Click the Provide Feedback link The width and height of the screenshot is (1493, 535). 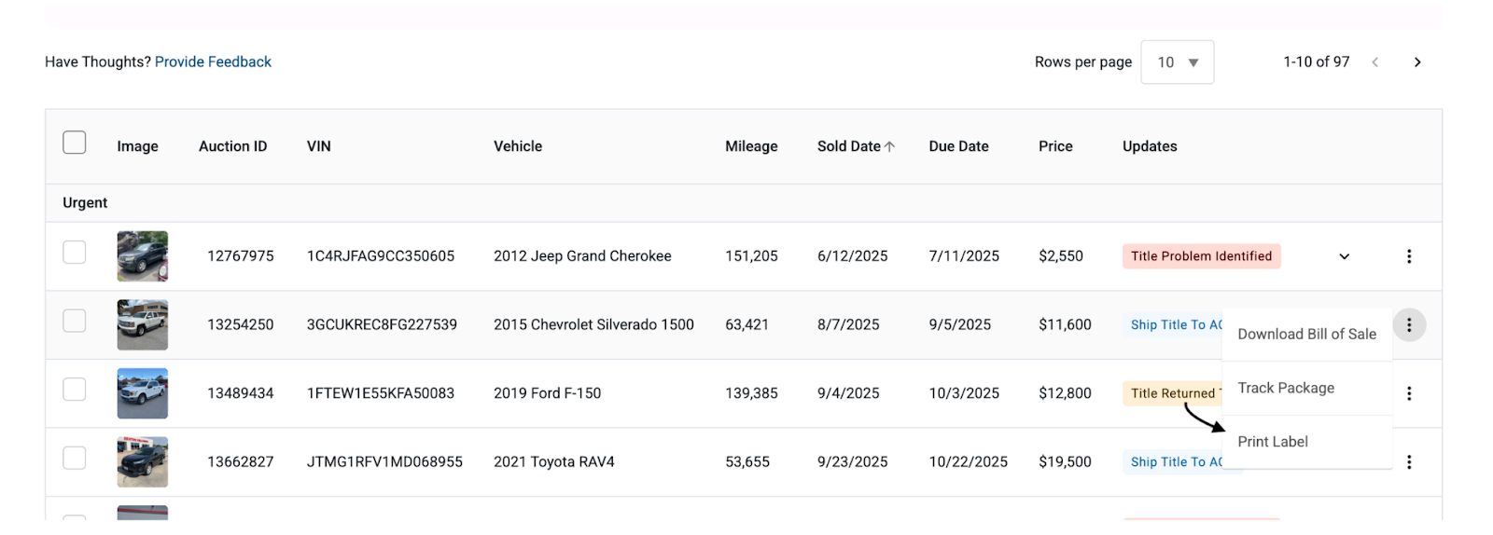point(213,62)
